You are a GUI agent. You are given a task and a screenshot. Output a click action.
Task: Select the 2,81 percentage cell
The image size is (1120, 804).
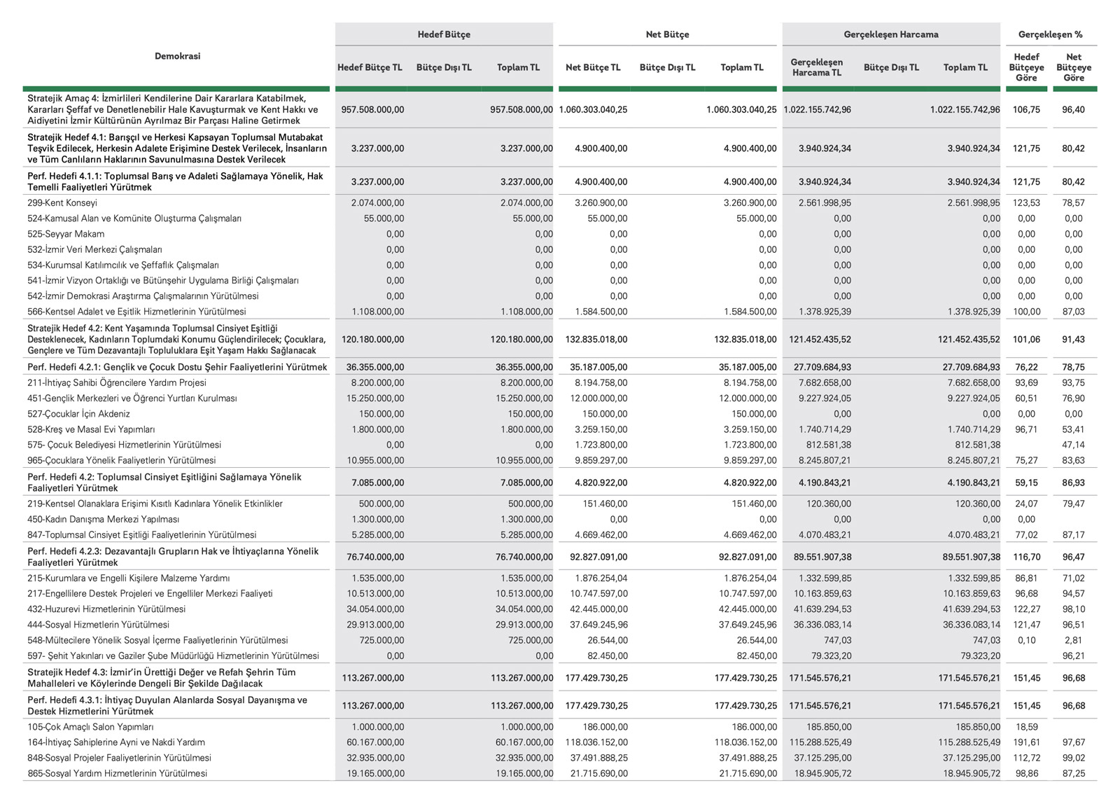[x=1073, y=640]
